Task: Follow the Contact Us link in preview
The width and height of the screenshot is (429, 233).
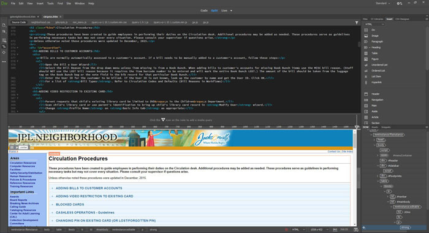Action: 333,151
